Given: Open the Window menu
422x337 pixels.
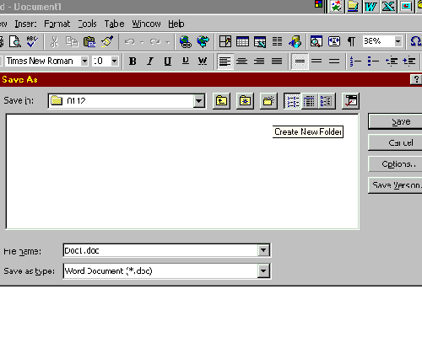Looking at the screenshot, I should point(146,24).
